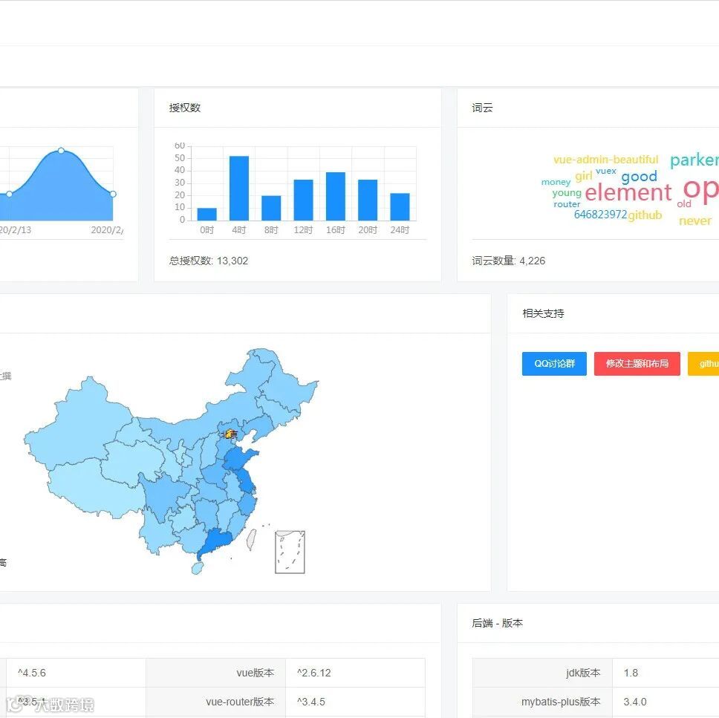Click the 总授权数: 13,302 text
Viewport: 719px width, 718px height.
[x=209, y=261]
